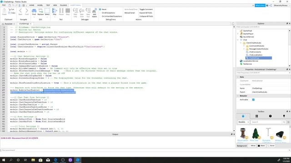Click Collapse All Folds action

coord(146,16)
